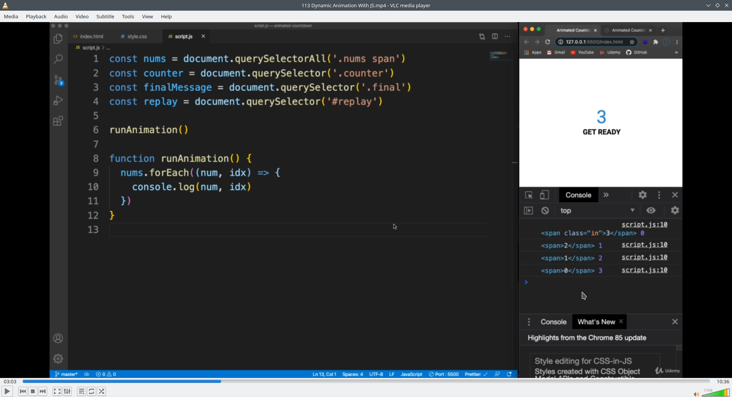Open the Run and Debug icon

pyautogui.click(x=58, y=101)
